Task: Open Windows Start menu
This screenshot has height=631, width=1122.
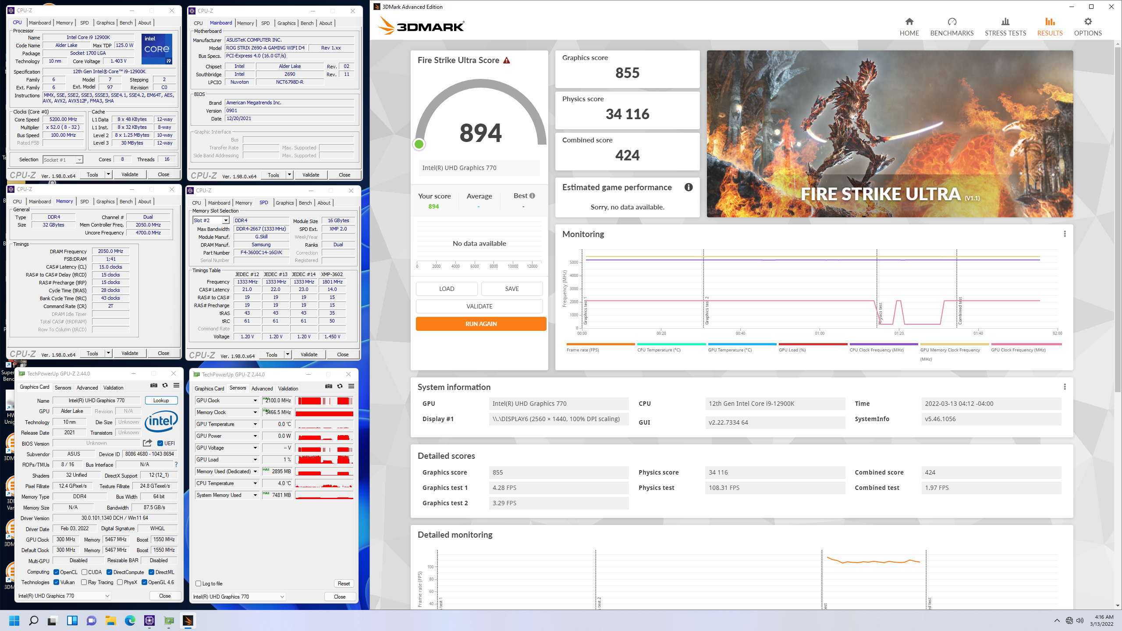Action: (14, 620)
